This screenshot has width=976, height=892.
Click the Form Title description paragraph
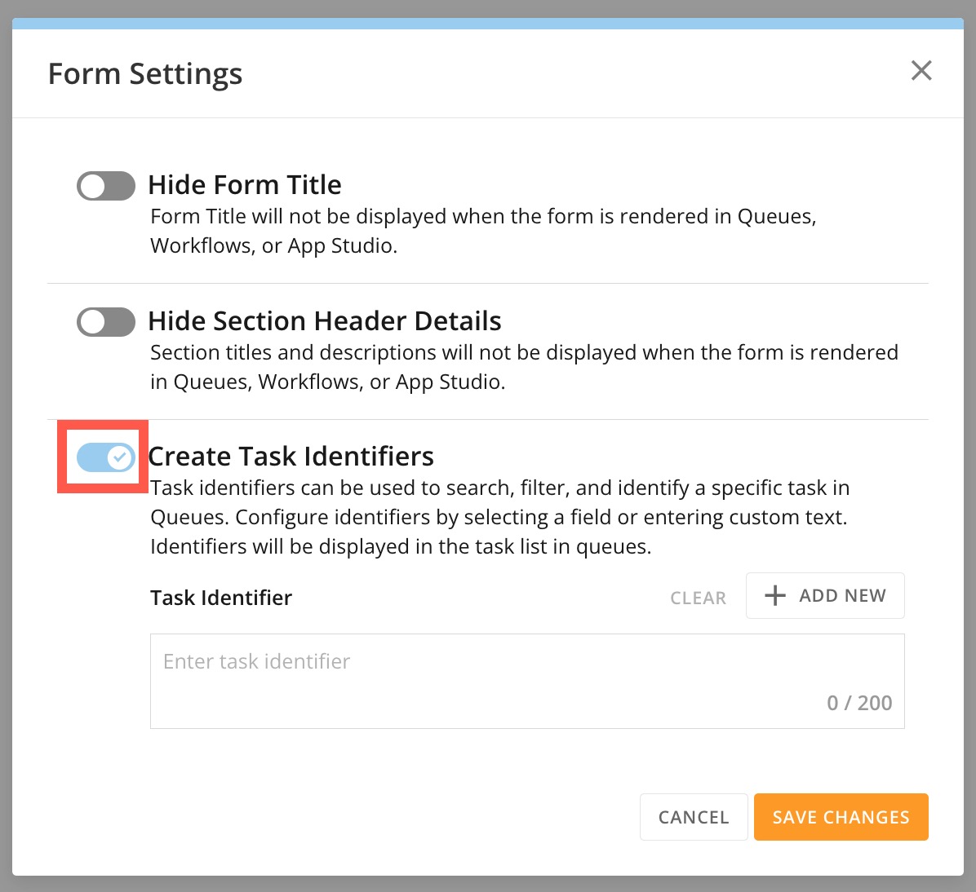click(x=483, y=231)
